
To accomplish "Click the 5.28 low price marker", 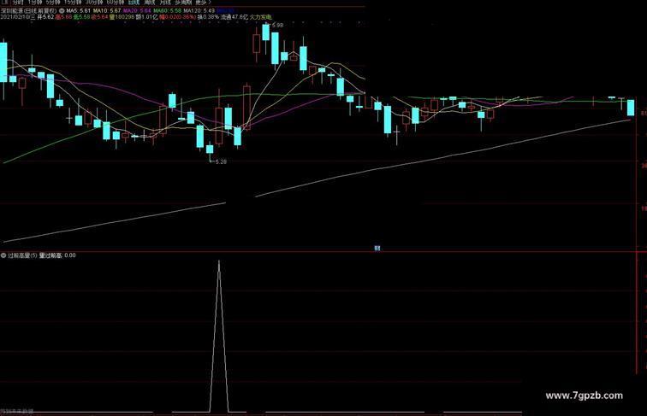I will click(219, 161).
